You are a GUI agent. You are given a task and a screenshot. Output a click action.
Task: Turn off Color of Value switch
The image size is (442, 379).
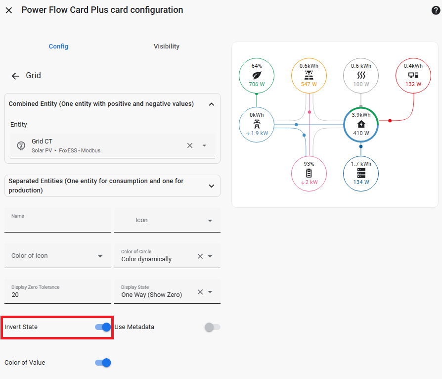103,363
